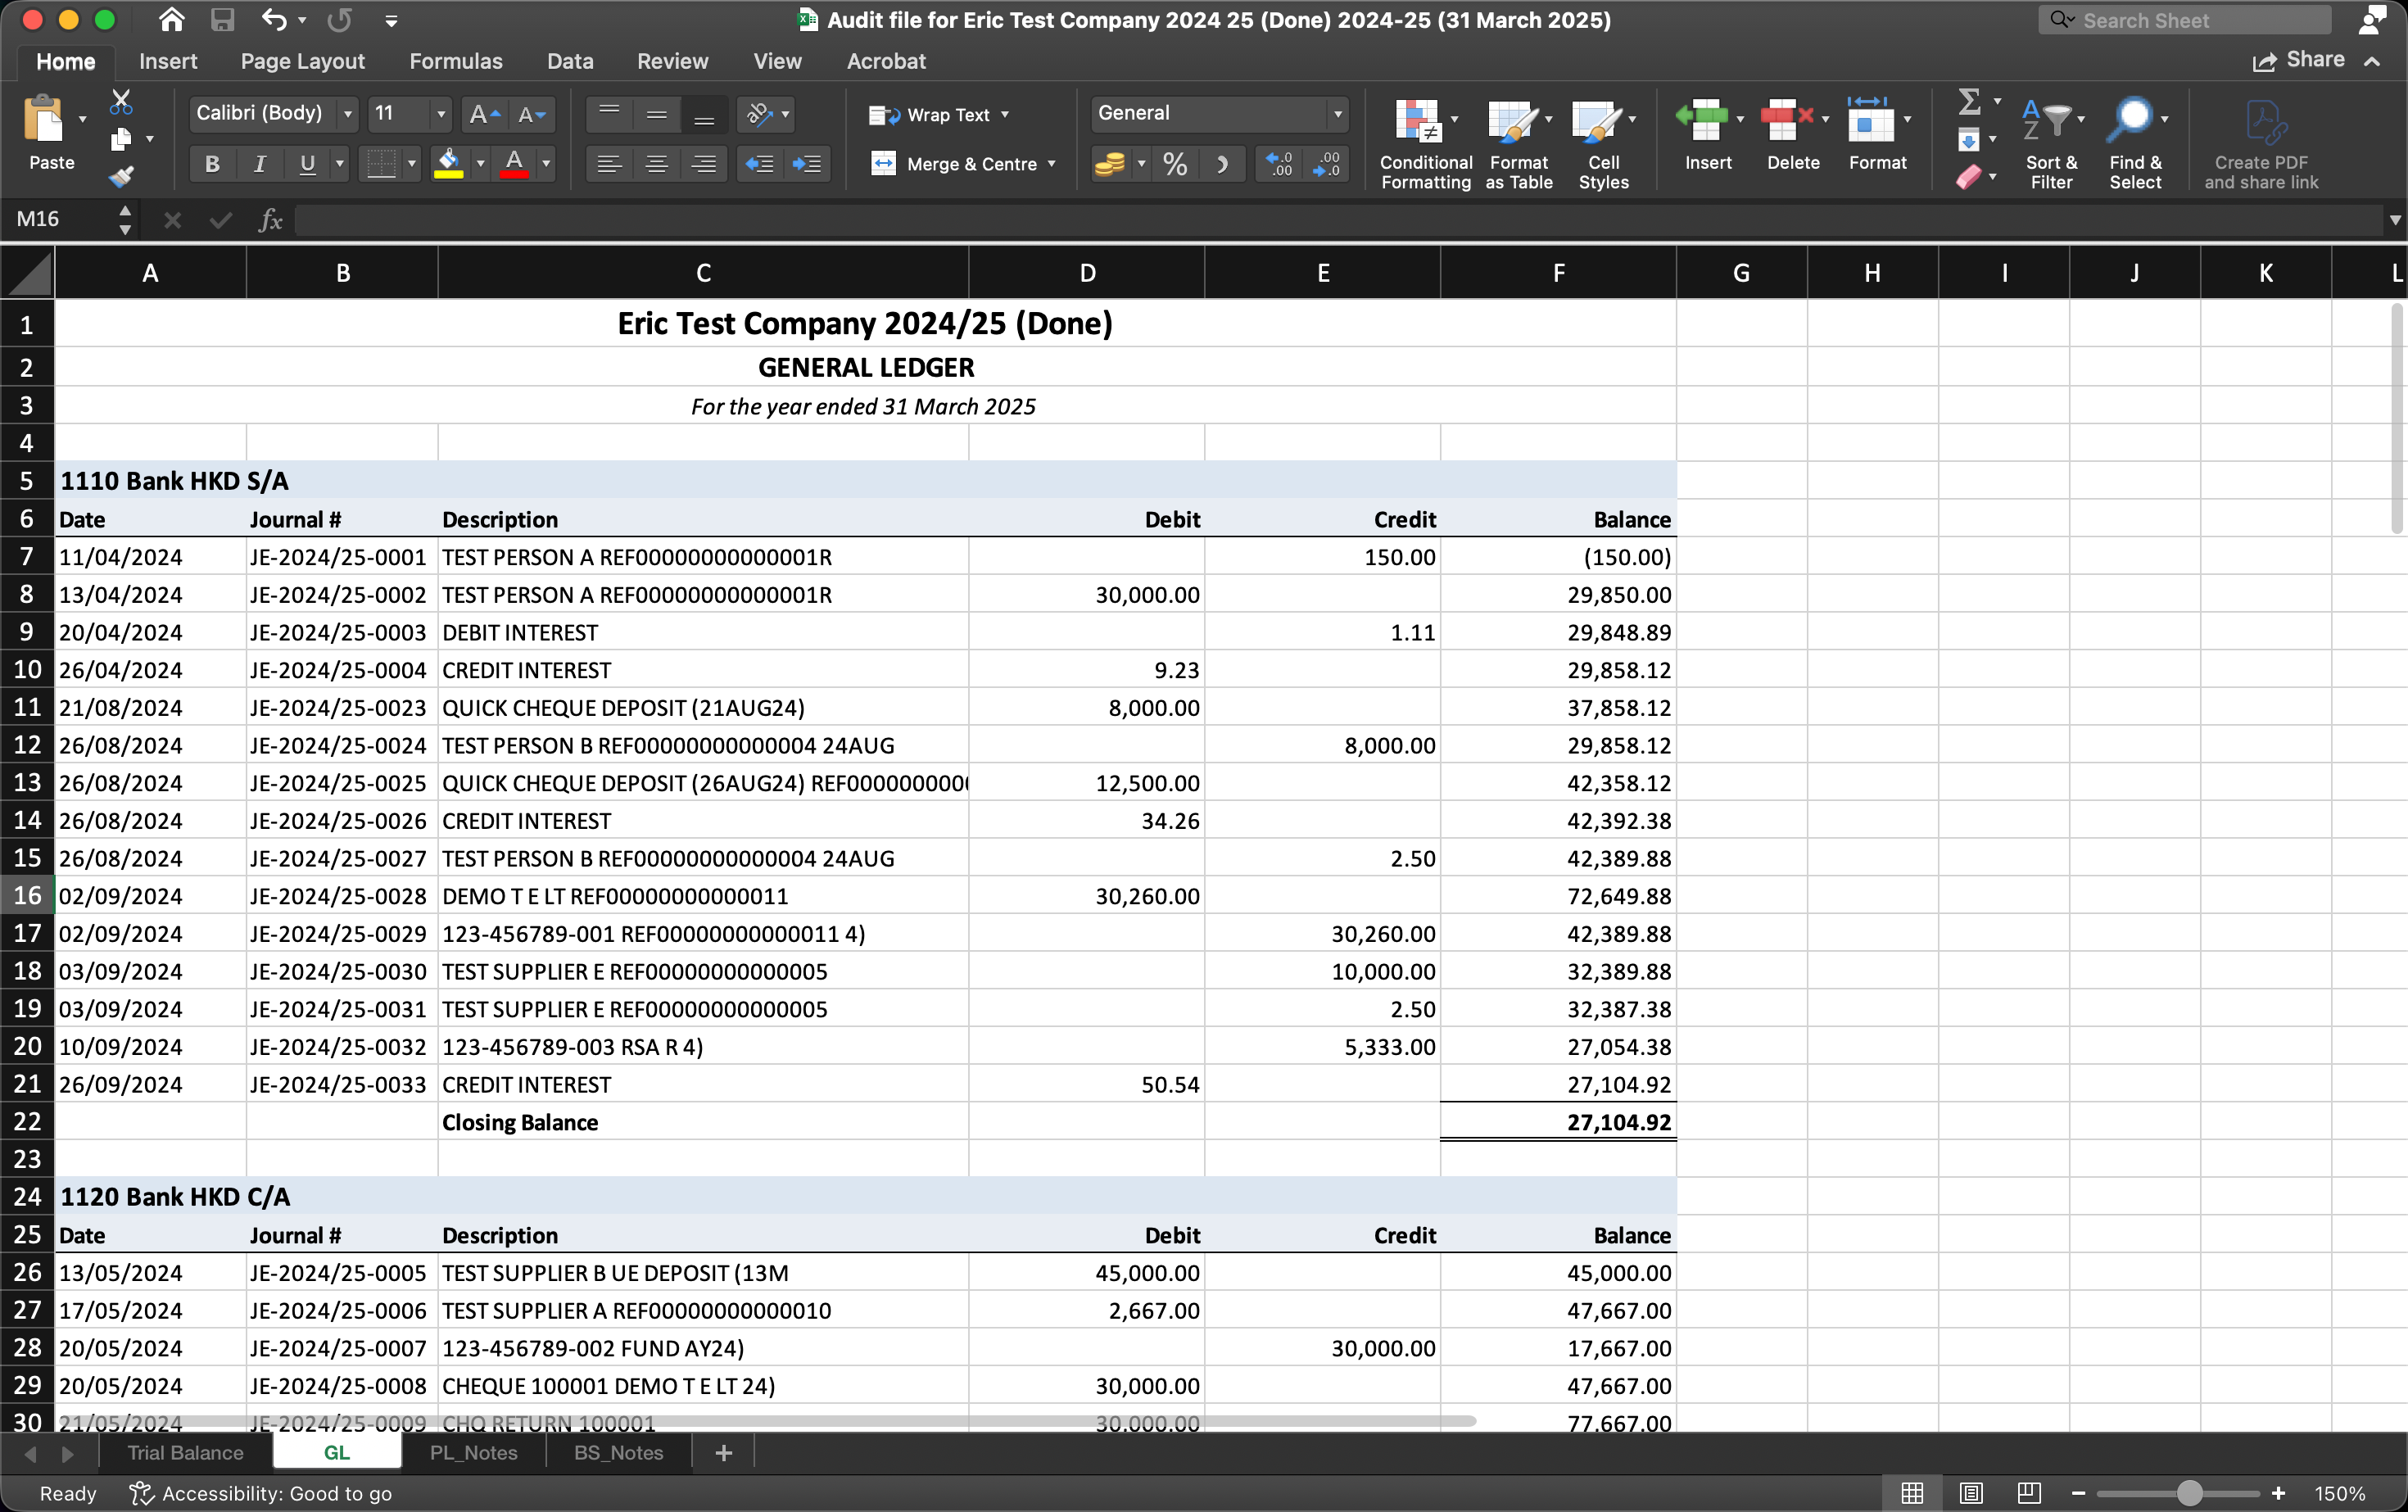Open Find & Select magnifier
The width and height of the screenshot is (2408, 1512).
click(x=2135, y=142)
